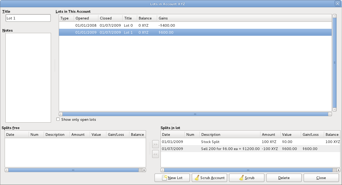Sort lots by Gains column header

click(x=163, y=18)
